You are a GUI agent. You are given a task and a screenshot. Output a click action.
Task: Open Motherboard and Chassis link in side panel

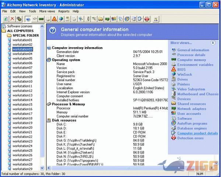coord(198,94)
